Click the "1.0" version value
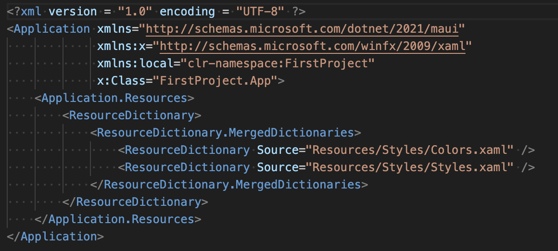Screen dimensions: 558x251 135,11
